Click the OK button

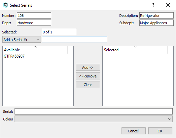click(160, 131)
